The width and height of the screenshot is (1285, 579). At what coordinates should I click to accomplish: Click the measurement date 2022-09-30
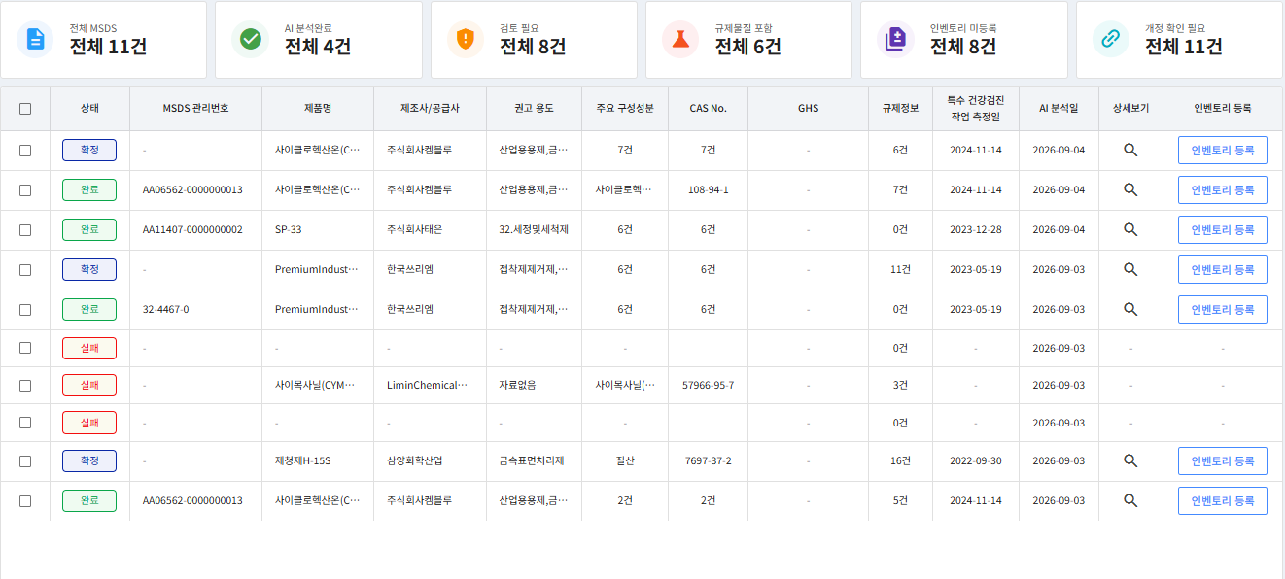(x=976, y=461)
